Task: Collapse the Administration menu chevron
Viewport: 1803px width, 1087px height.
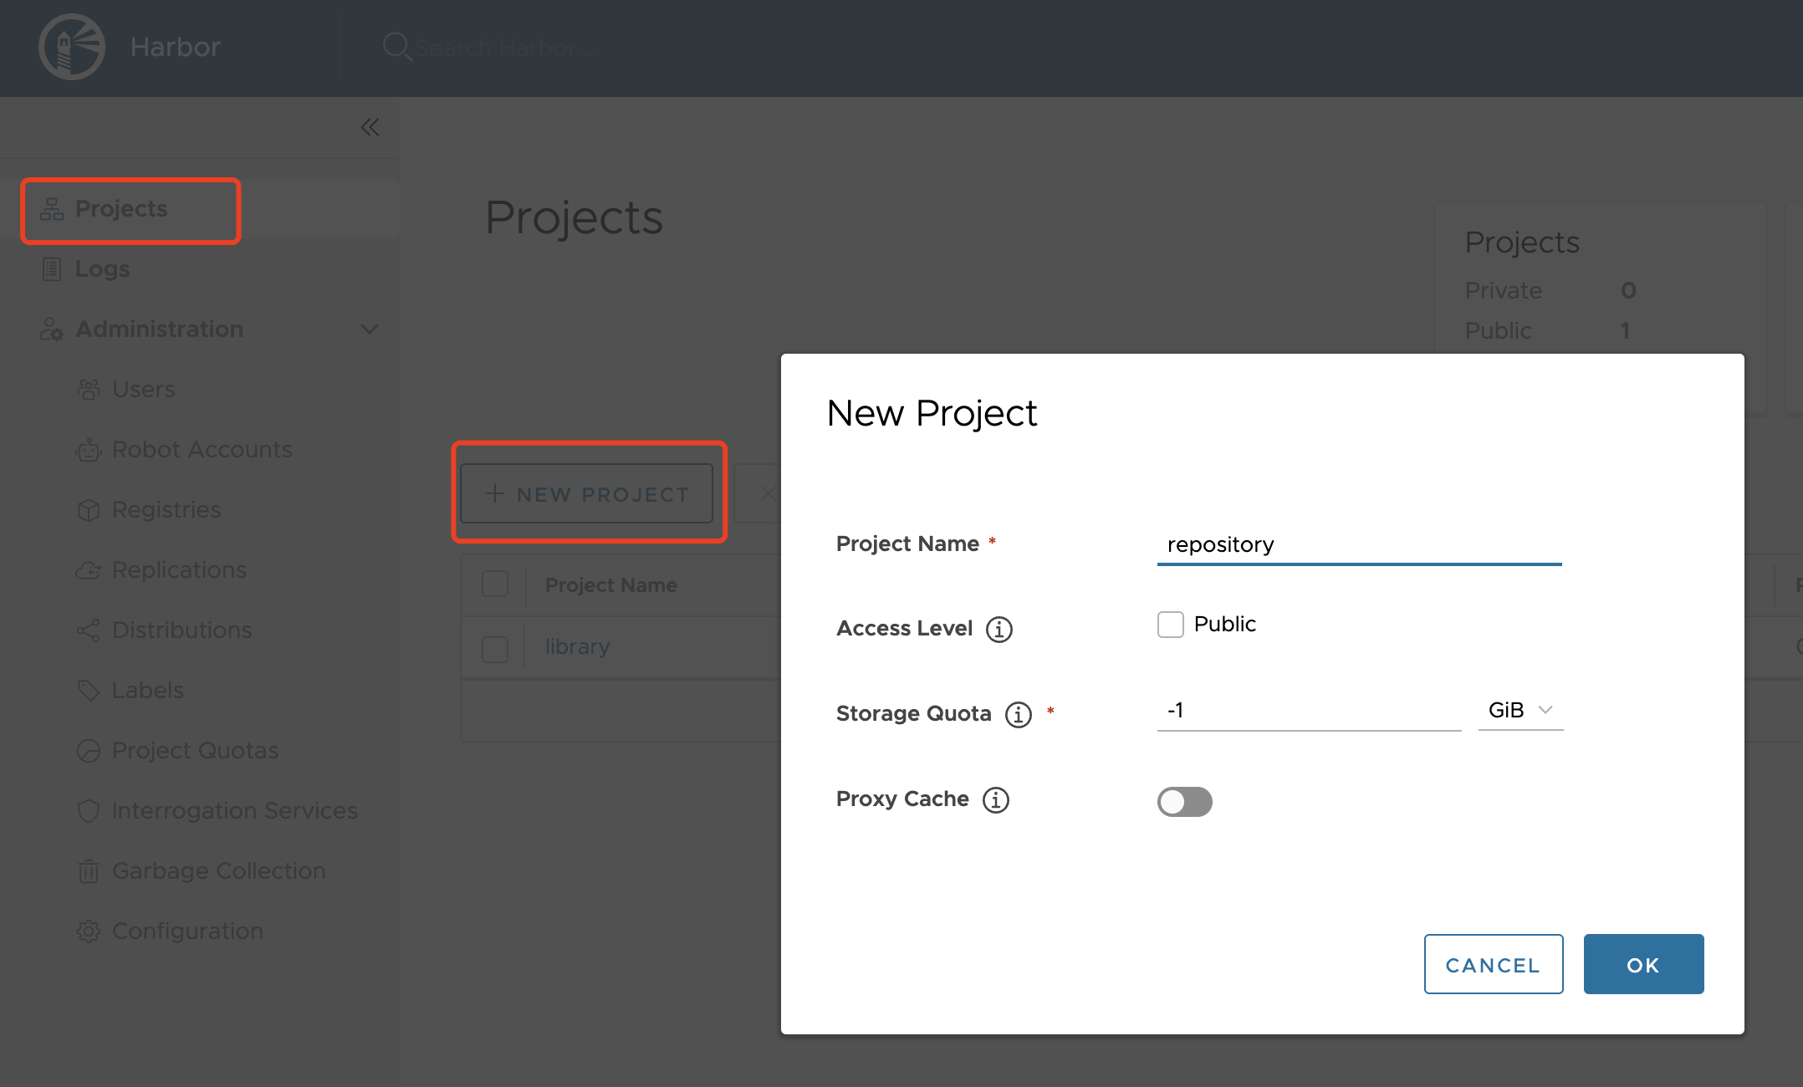Action: [370, 329]
